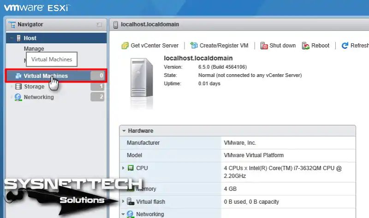The height and width of the screenshot is (218, 369).
Task: Click the Uptime value 0.01 days
Action: click(x=209, y=83)
